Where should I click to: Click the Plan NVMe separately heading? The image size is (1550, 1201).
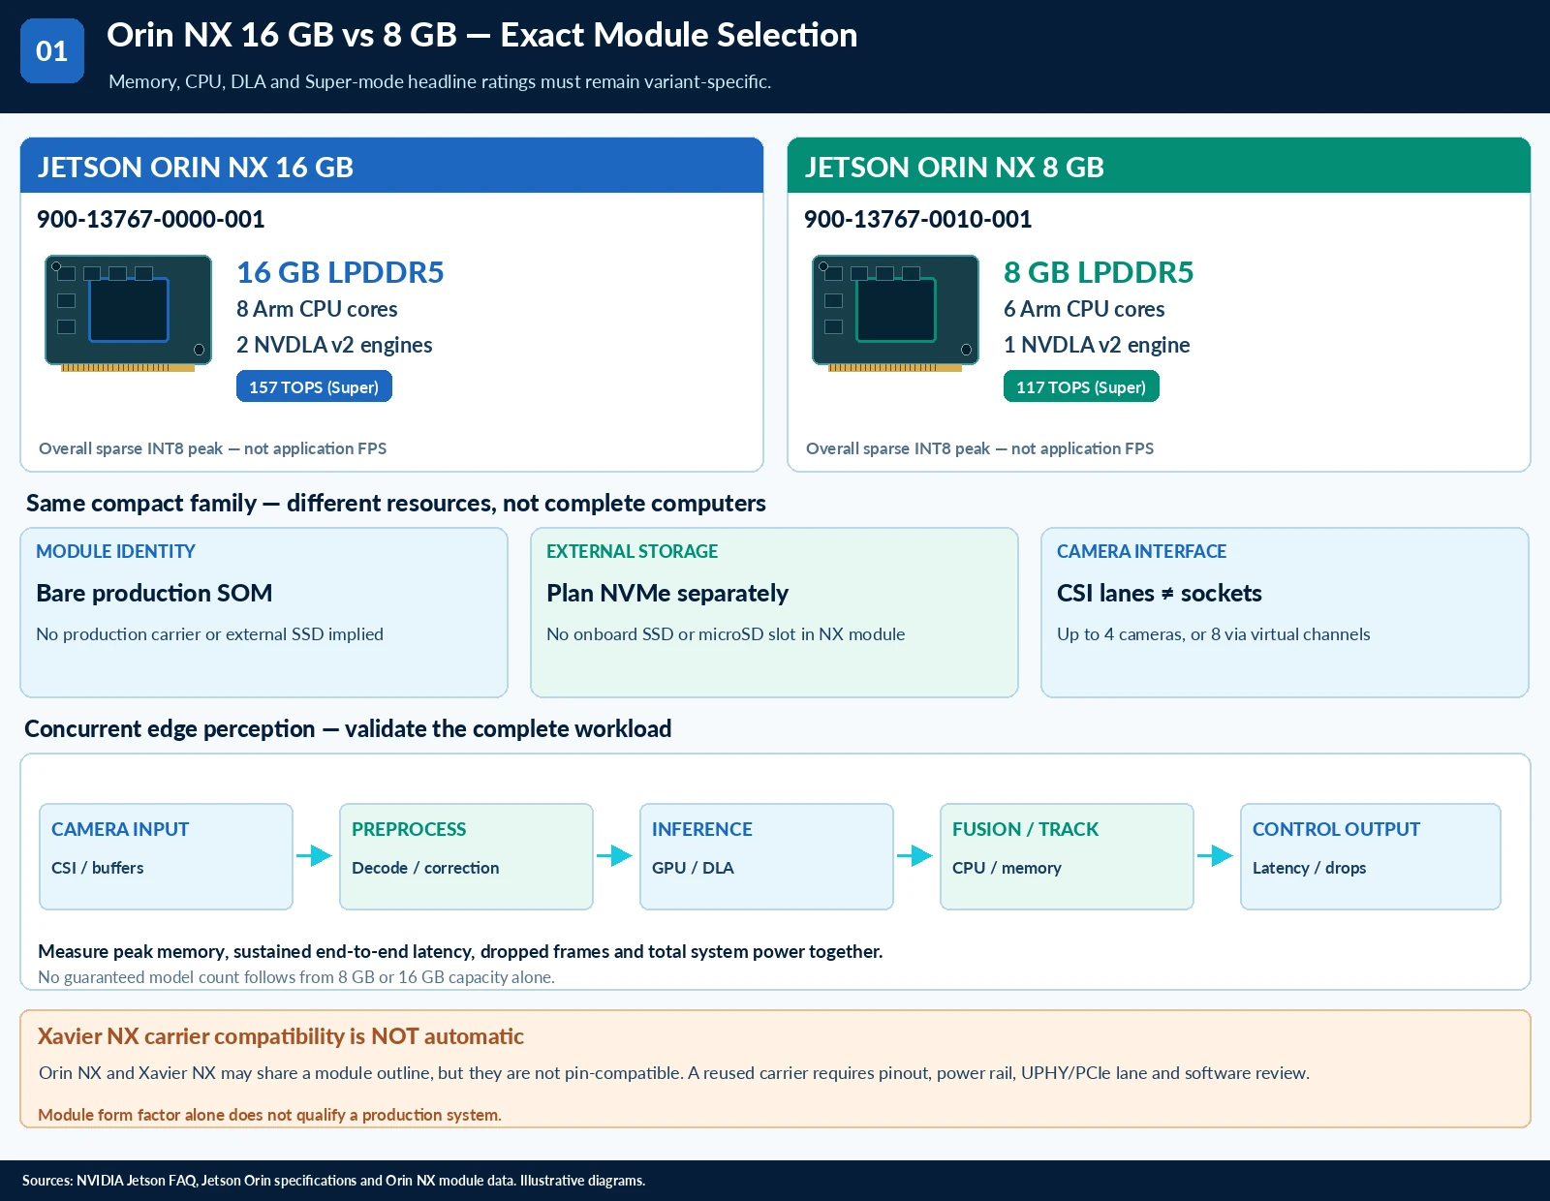[667, 593]
